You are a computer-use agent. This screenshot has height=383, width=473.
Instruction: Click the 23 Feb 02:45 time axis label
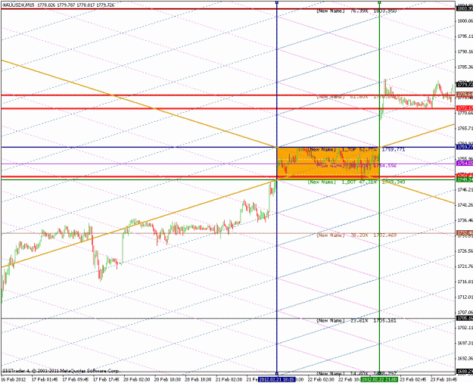[412, 379]
